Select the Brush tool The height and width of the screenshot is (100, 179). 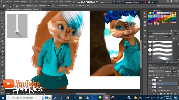(3, 37)
